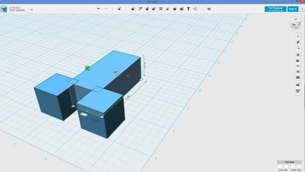Open the materials and outlines display options

298,60
